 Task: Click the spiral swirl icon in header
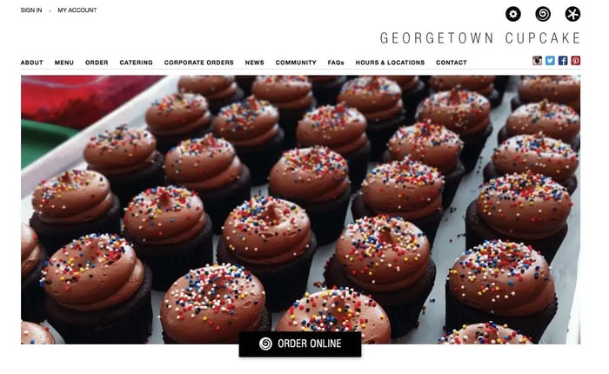543,14
